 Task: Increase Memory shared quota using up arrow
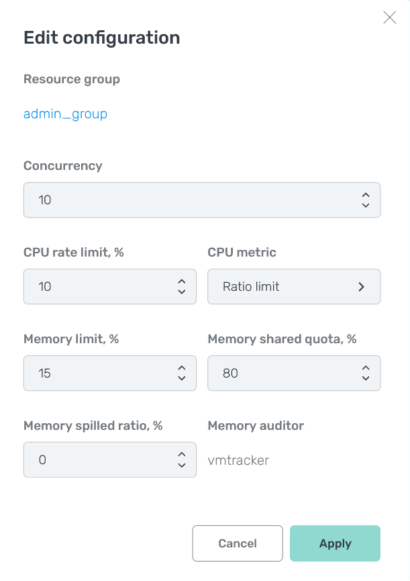(365, 368)
